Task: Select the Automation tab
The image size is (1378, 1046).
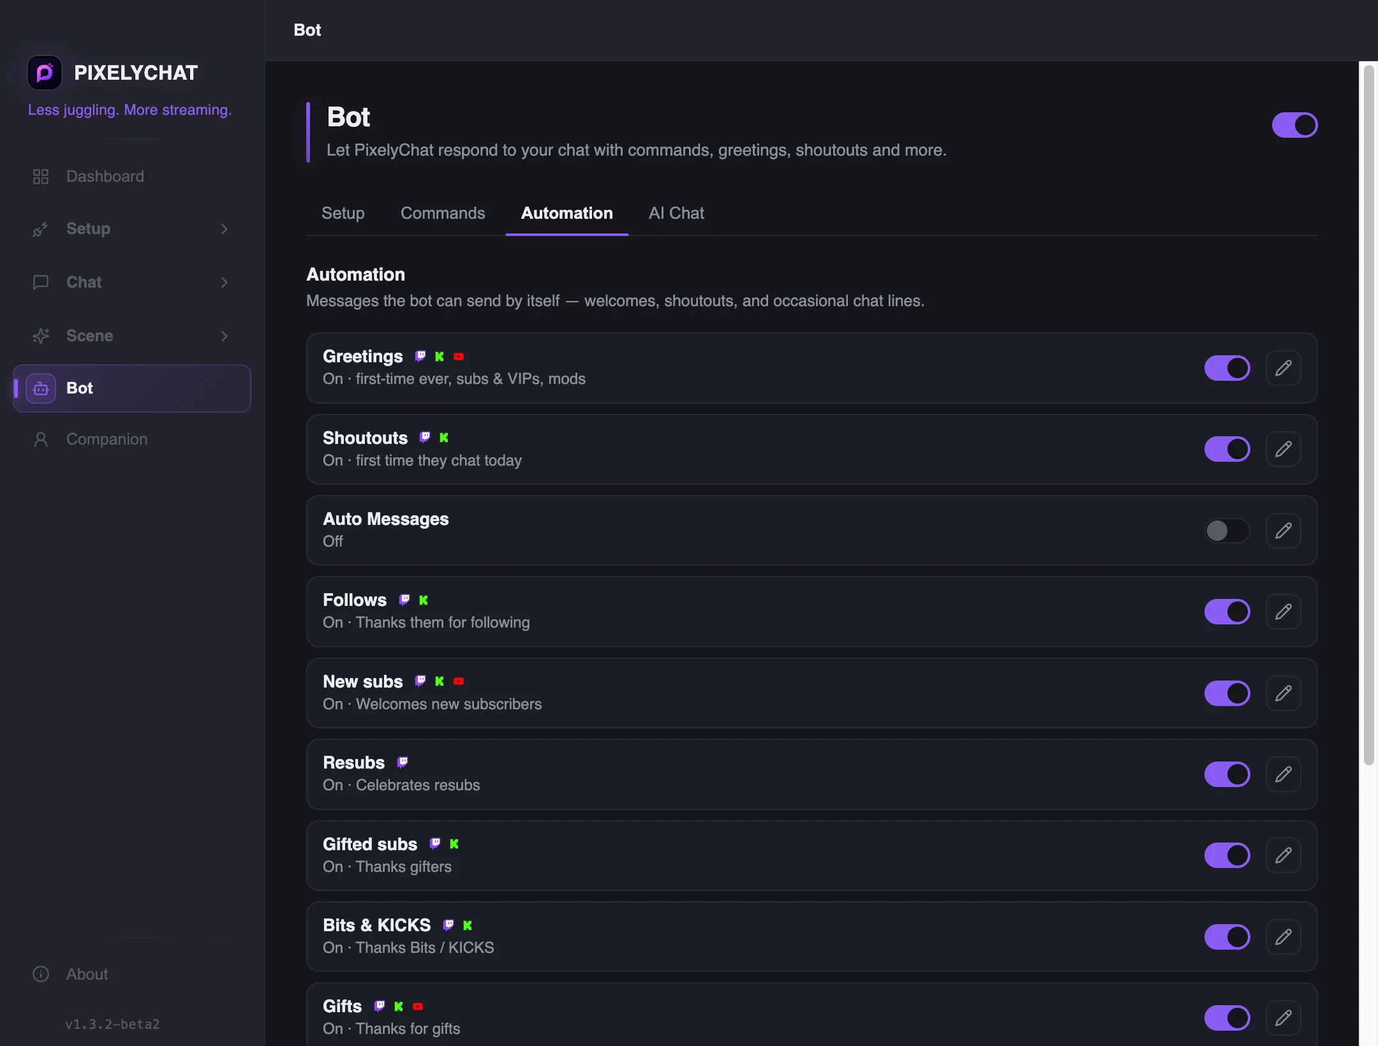Action: pos(567,213)
